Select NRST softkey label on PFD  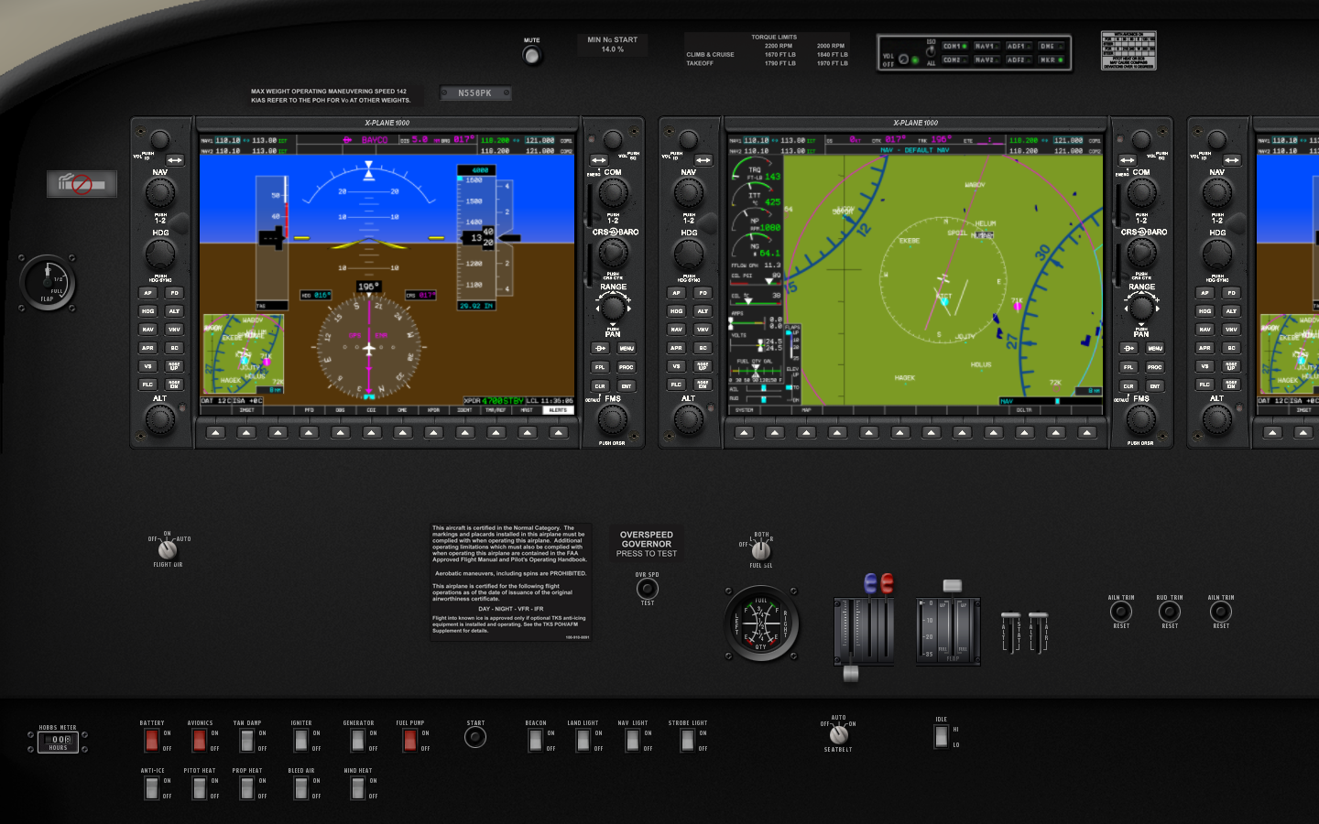click(527, 410)
